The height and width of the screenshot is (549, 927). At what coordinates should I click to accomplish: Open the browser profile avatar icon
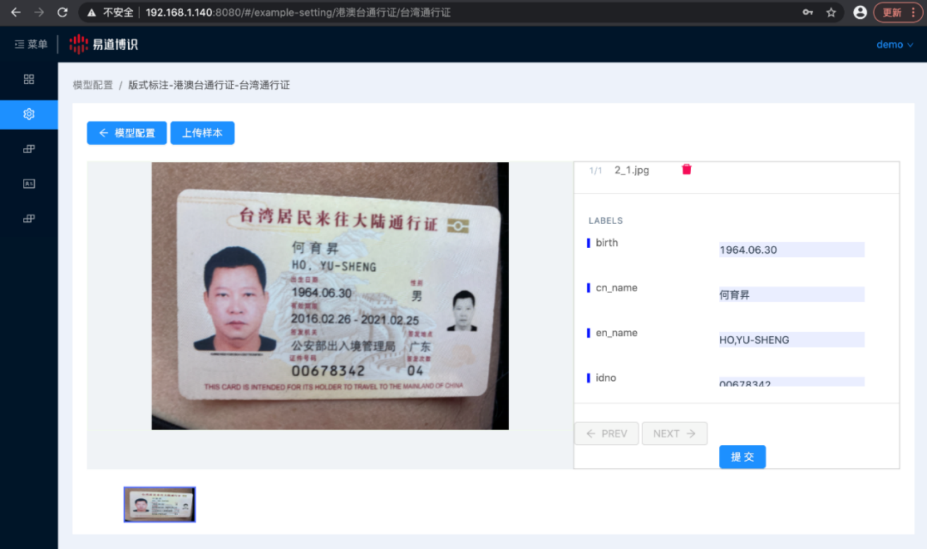859,13
